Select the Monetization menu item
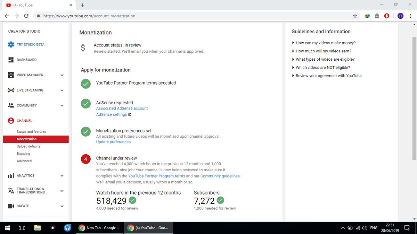The width and height of the screenshot is (417, 234). 36,139
